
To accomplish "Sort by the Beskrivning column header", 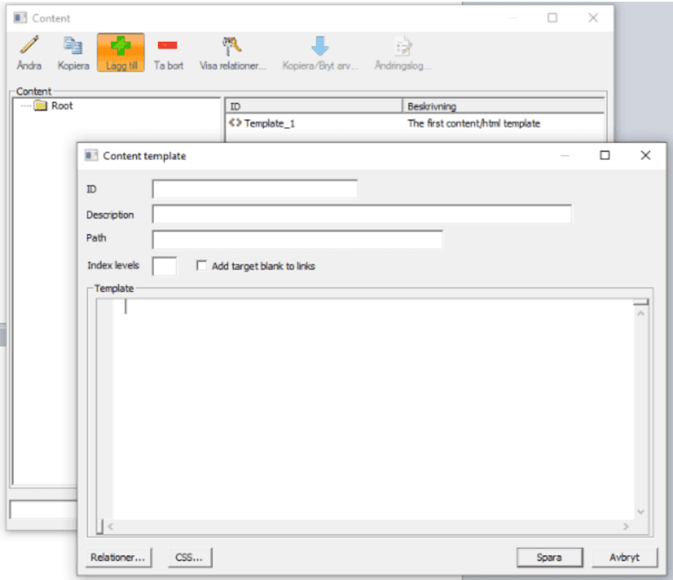I will tap(504, 107).
